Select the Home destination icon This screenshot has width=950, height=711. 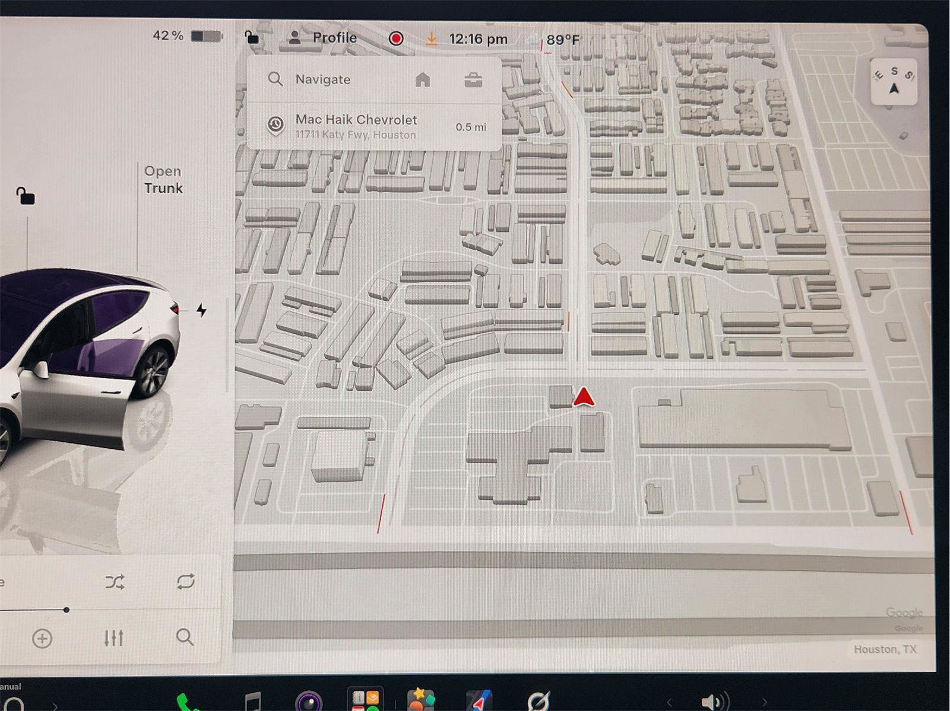pos(422,79)
